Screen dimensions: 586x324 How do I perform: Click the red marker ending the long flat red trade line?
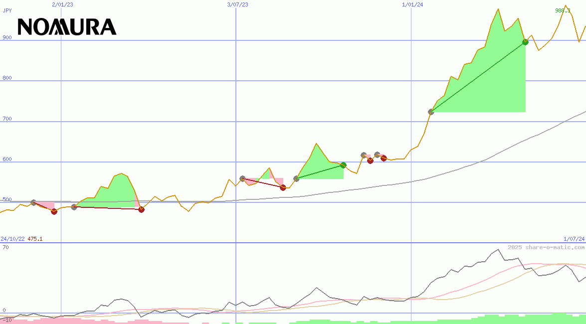pyautogui.click(x=141, y=209)
